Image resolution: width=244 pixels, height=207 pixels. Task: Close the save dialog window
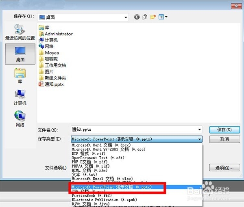tap(236, 6)
